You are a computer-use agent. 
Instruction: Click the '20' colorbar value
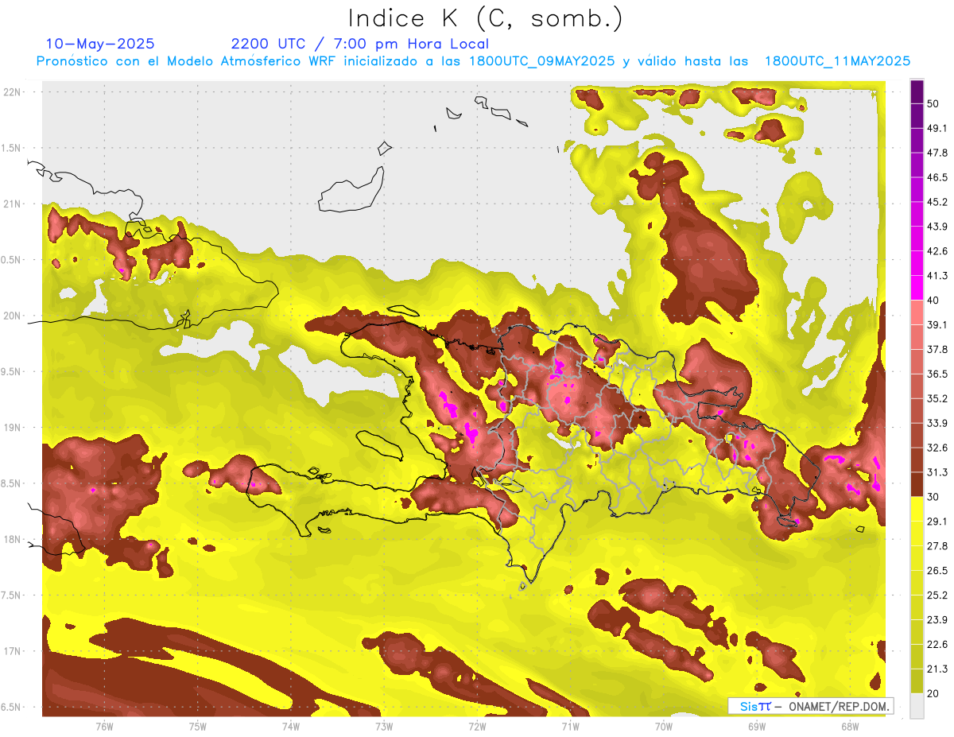(933, 693)
